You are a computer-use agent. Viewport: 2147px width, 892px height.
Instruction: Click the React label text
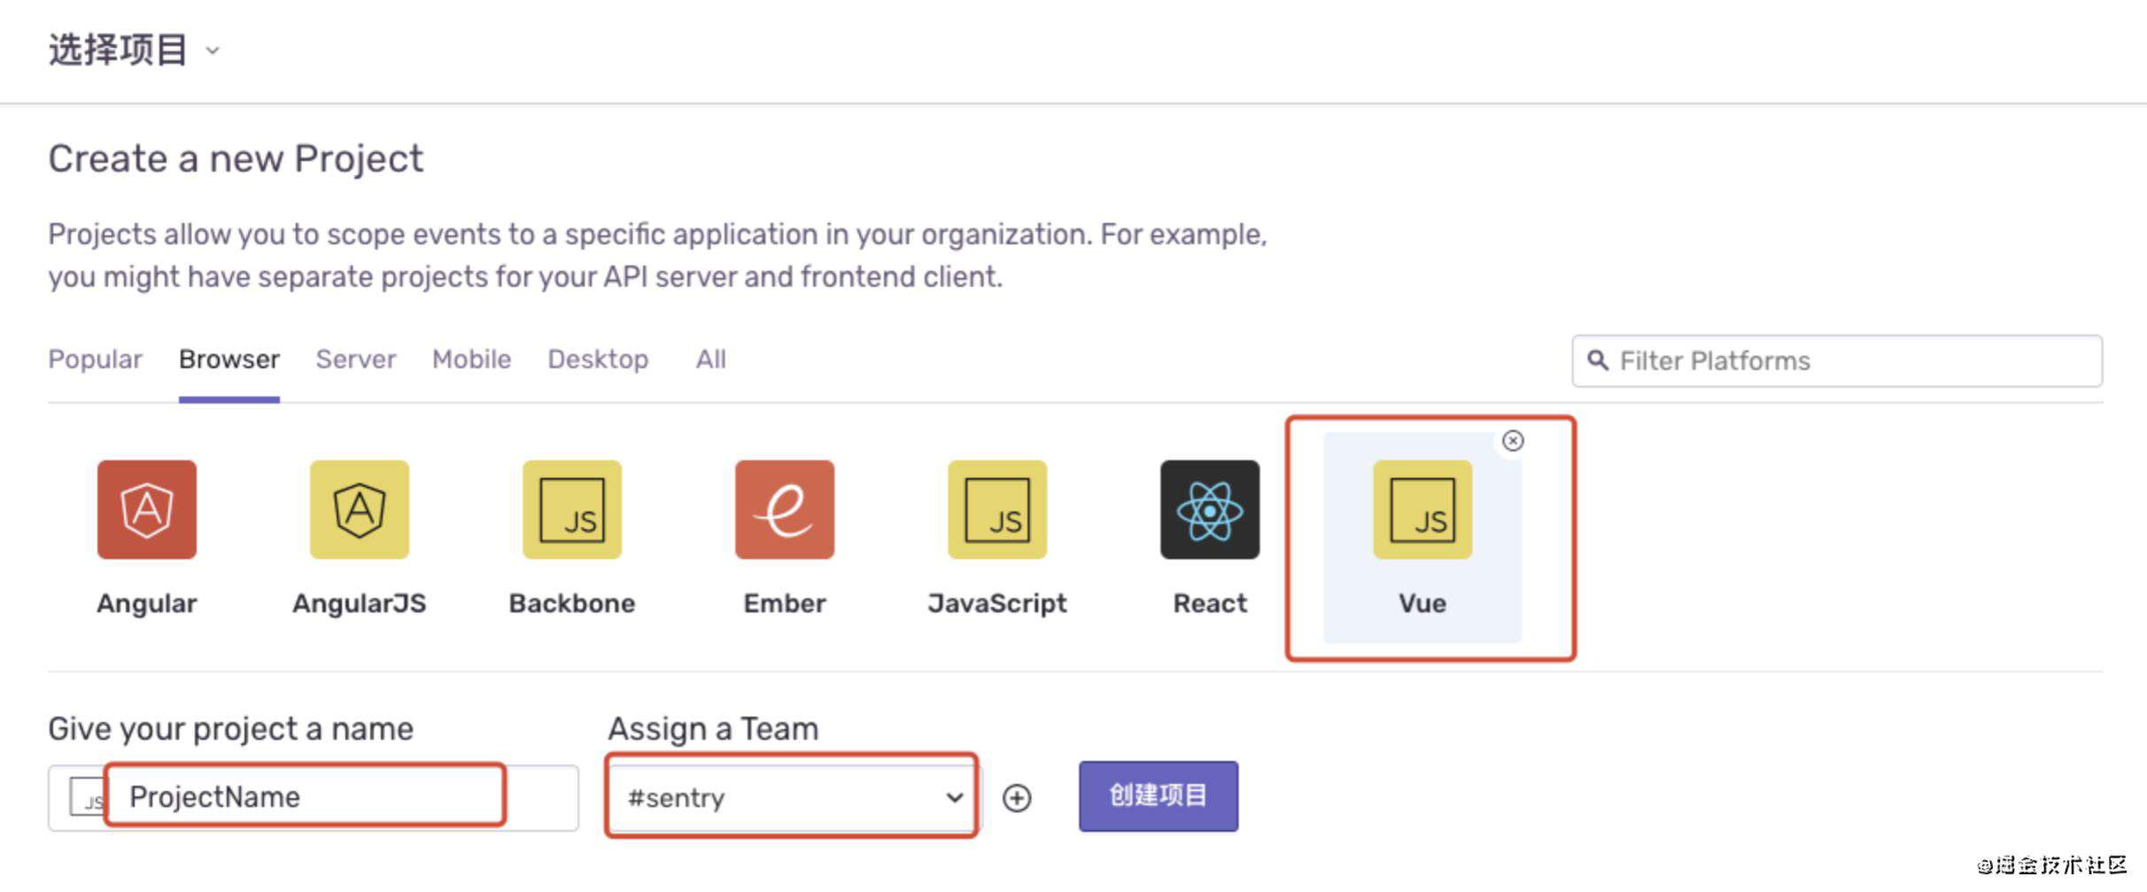1210,604
